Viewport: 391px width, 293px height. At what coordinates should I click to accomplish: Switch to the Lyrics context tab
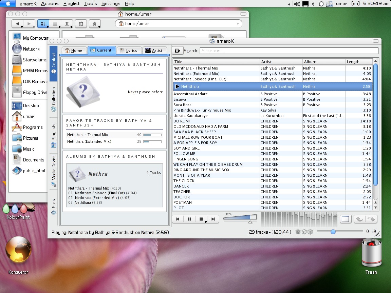pos(129,51)
